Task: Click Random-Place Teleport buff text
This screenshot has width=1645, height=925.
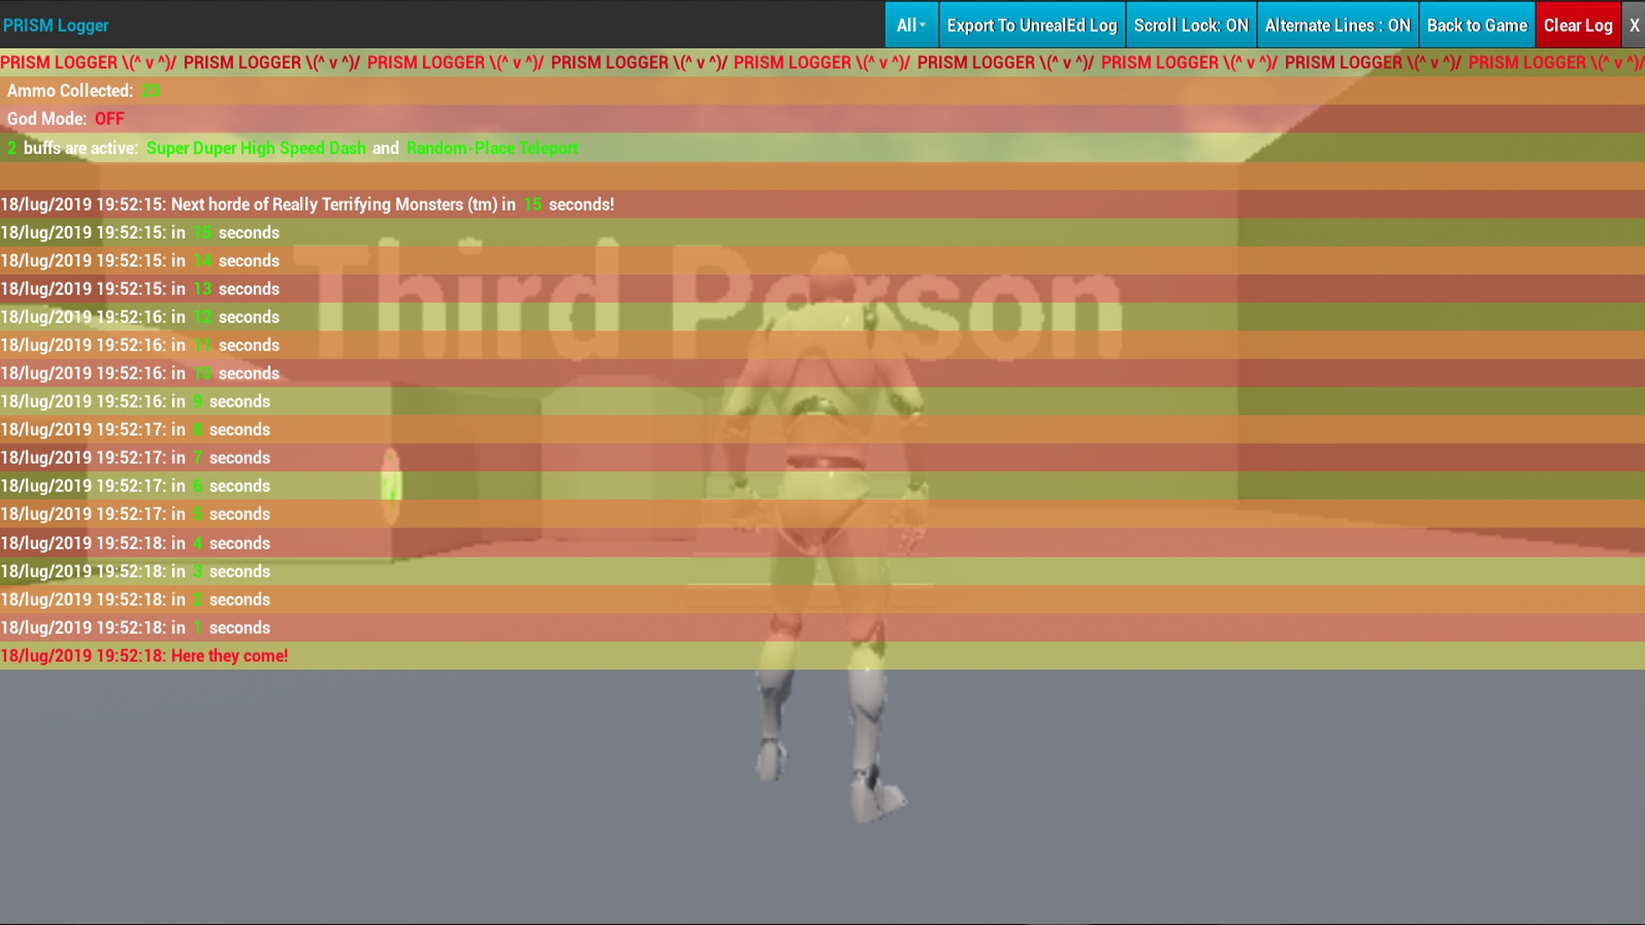Action: click(492, 148)
